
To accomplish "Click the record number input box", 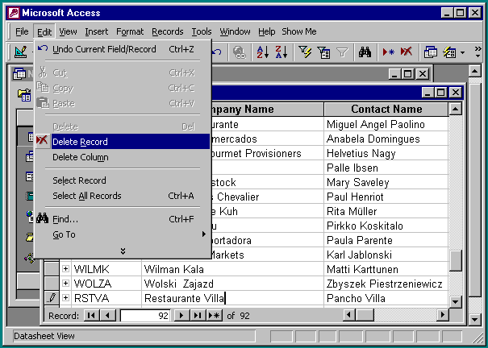I will point(145,316).
